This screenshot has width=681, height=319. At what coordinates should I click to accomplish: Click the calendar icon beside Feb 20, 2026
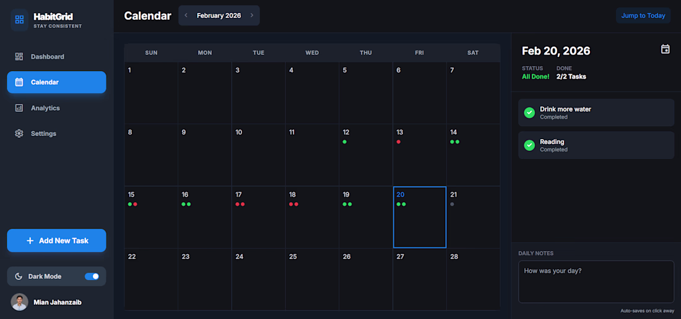click(666, 49)
